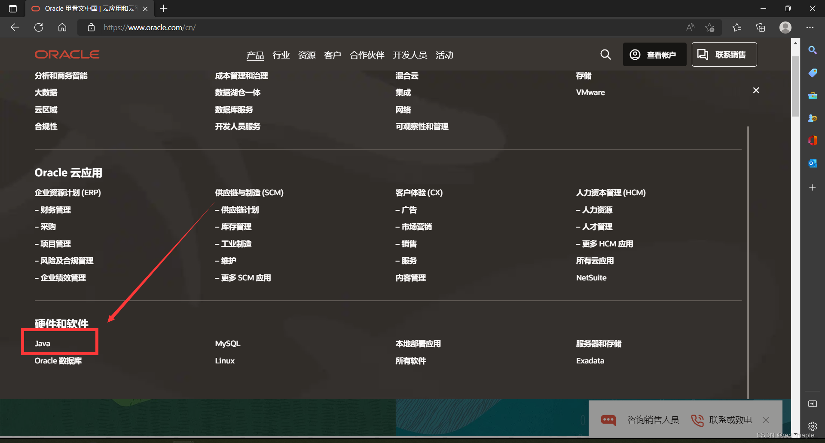Image resolution: width=825 pixels, height=443 pixels.
Task: Open Outlook in the sidebar
Action: click(x=813, y=163)
